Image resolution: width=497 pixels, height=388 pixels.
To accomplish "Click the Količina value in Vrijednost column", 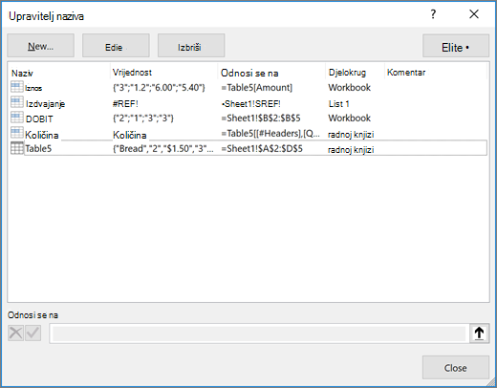I will pos(130,135).
